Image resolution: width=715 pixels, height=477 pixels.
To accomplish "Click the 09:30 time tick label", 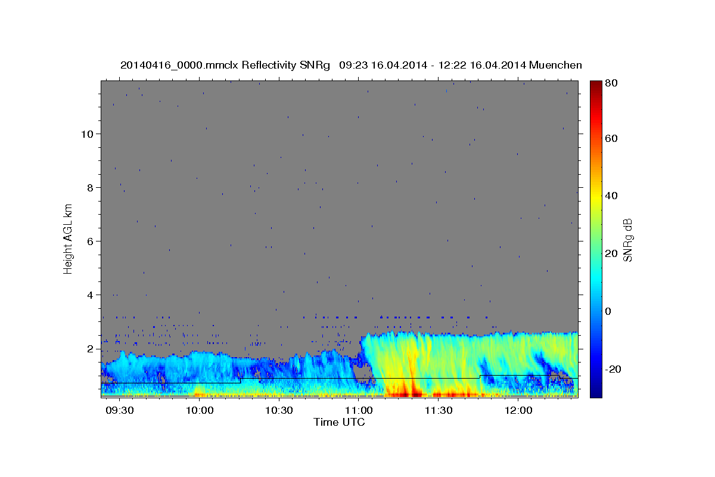I will 120,411.
